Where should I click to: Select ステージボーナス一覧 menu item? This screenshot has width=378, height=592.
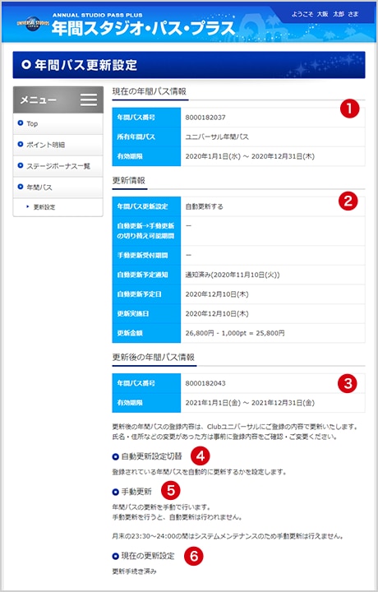click(x=58, y=166)
